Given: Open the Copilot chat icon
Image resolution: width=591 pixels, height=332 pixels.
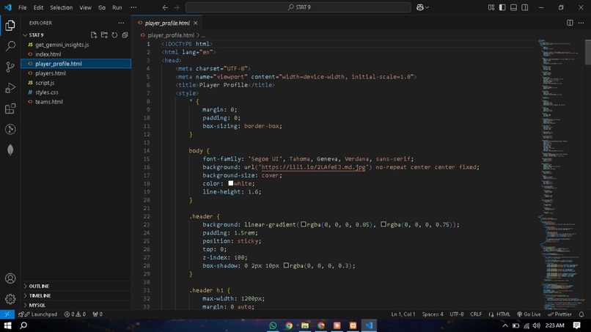Looking at the screenshot, I should (x=420, y=7).
